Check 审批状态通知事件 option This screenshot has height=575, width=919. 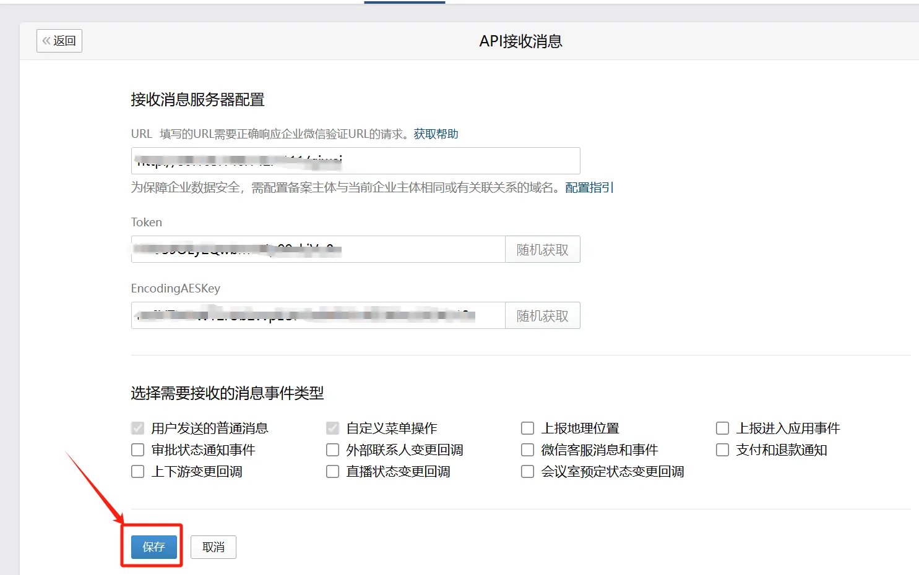click(x=138, y=450)
